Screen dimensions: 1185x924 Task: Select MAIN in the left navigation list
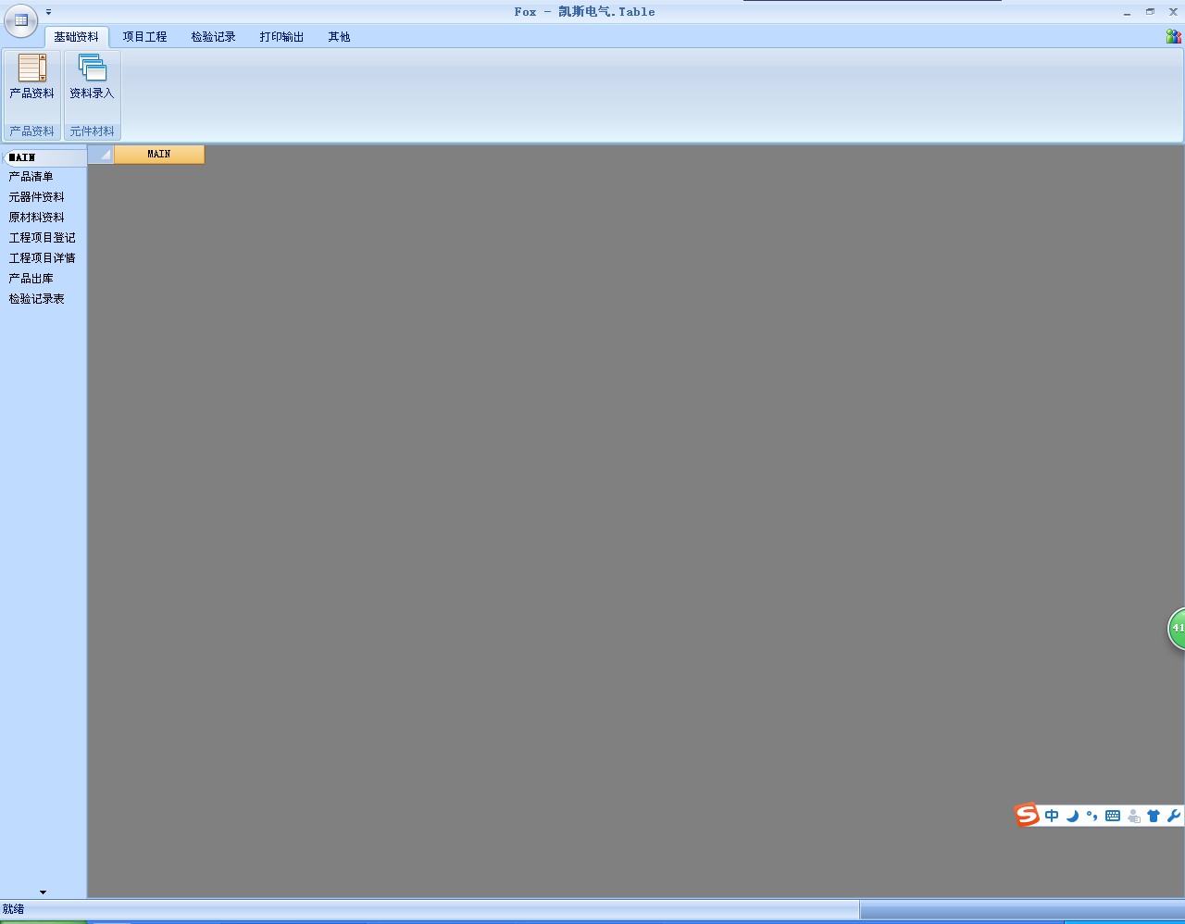(44, 157)
